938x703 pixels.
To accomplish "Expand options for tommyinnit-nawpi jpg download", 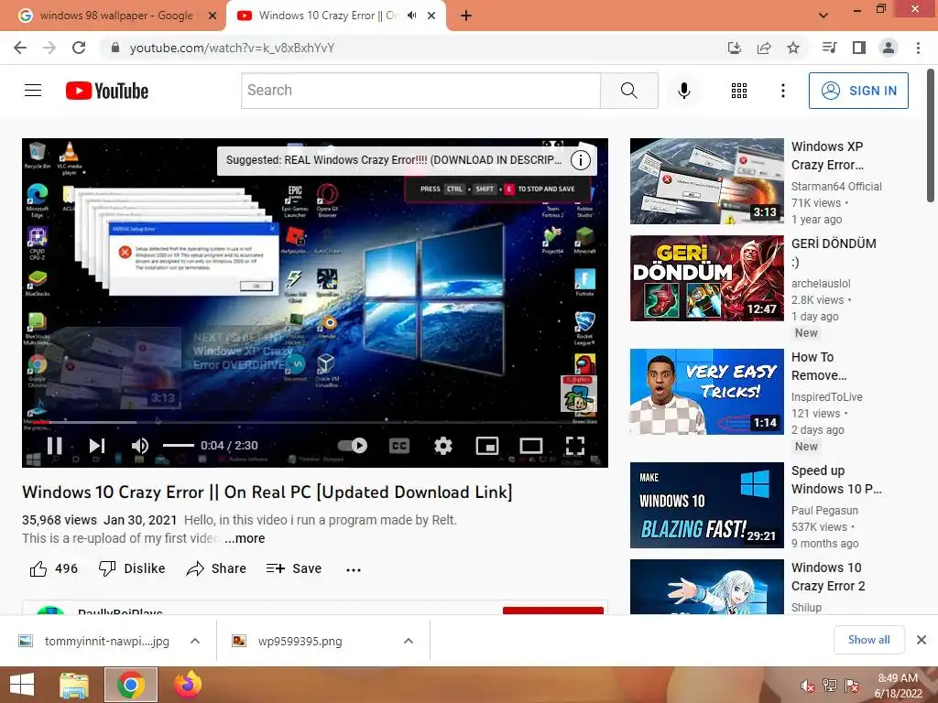I will pos(195,641).
